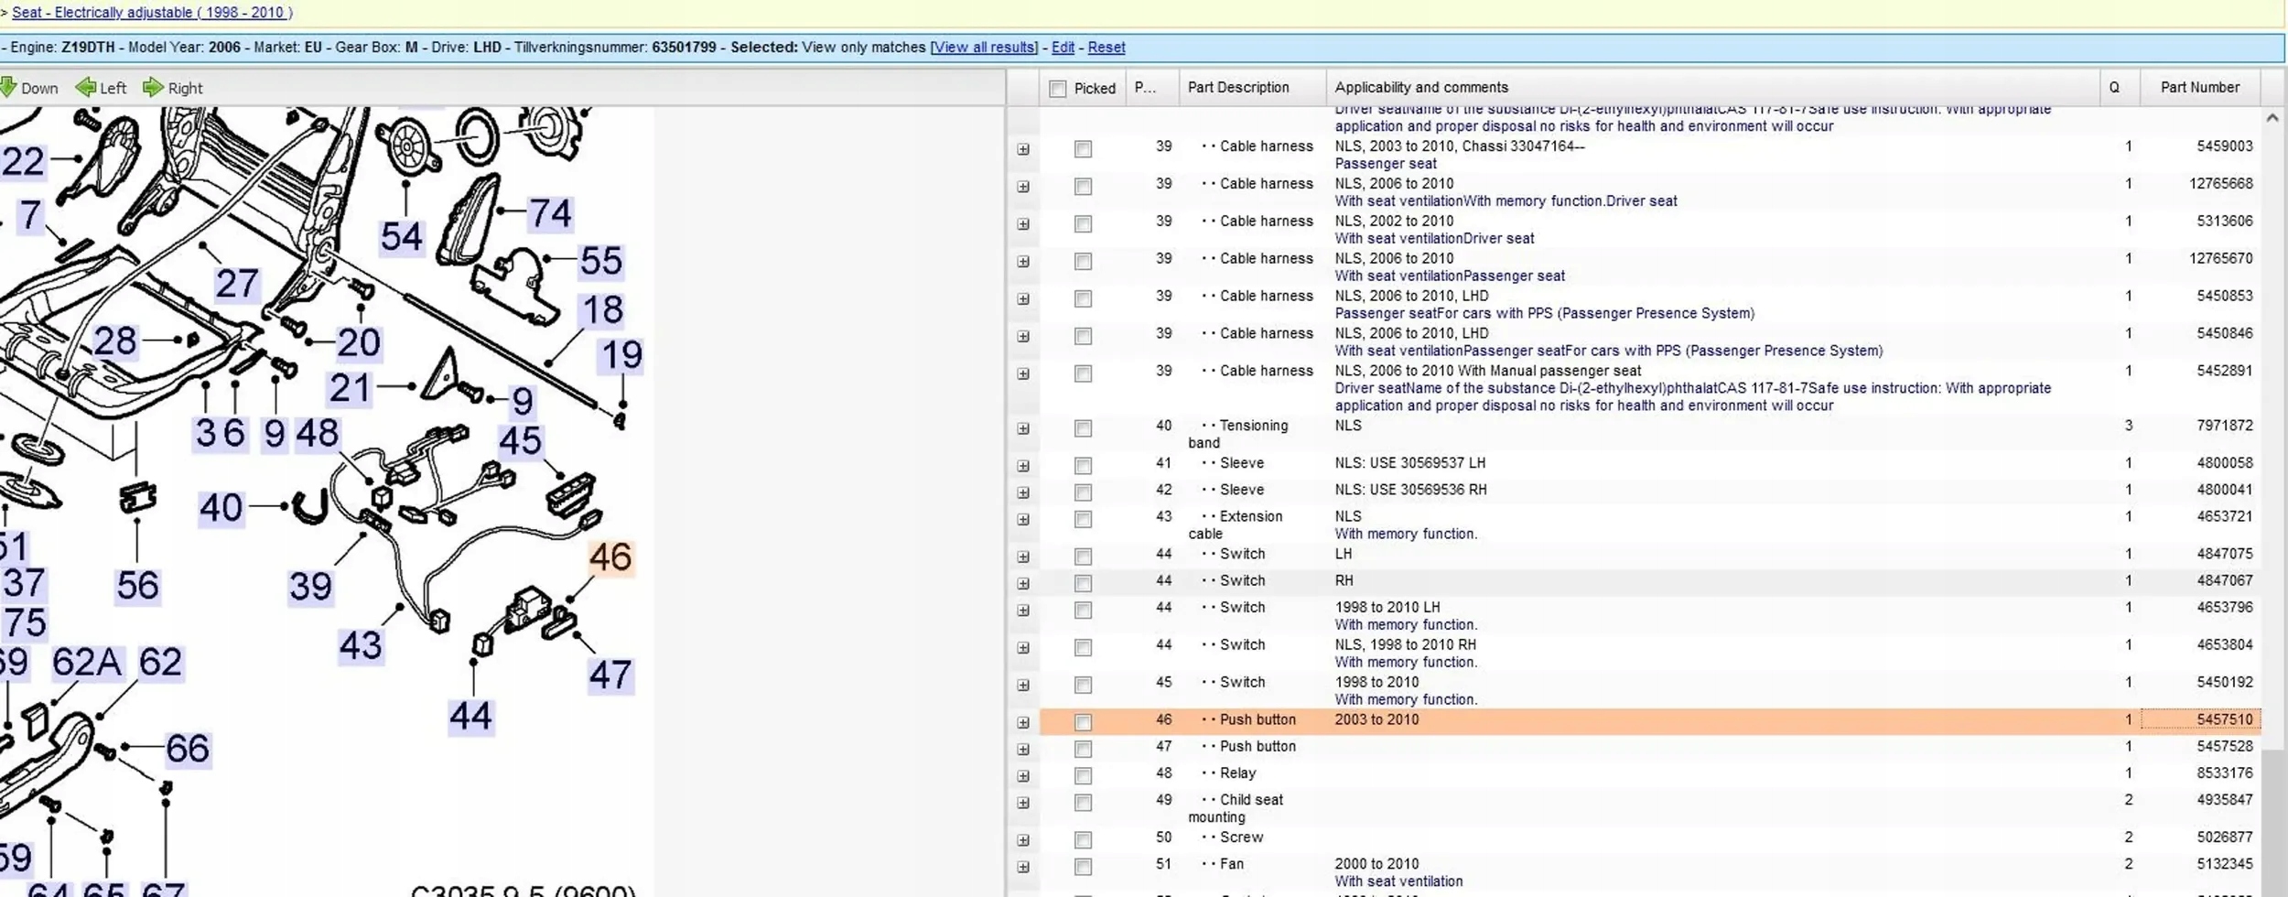Check the Relay 8533176 row
This screenshot has width=2288, height=897.
click(x=1083, y=775)
